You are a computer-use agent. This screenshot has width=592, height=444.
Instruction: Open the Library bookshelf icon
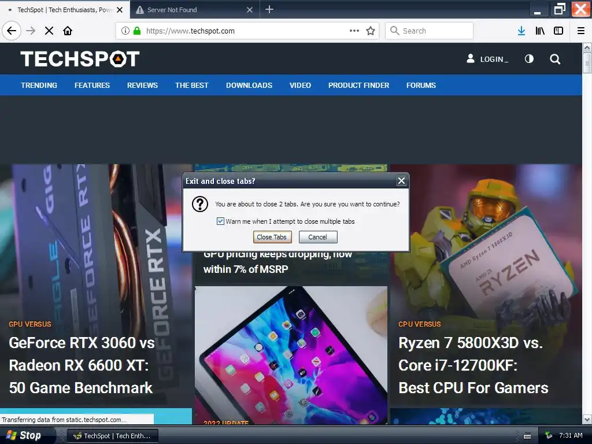(x=540, y=31)
